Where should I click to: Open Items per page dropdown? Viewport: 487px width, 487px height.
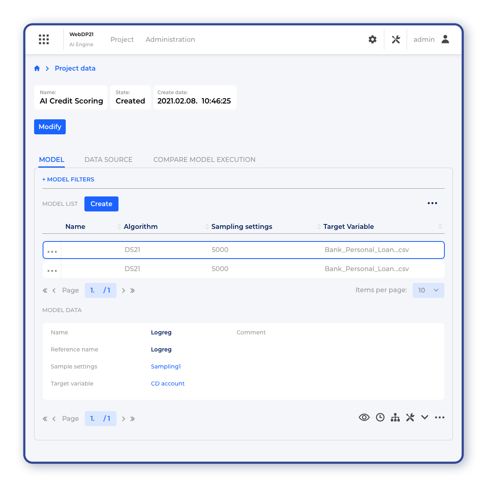[428, 290]
